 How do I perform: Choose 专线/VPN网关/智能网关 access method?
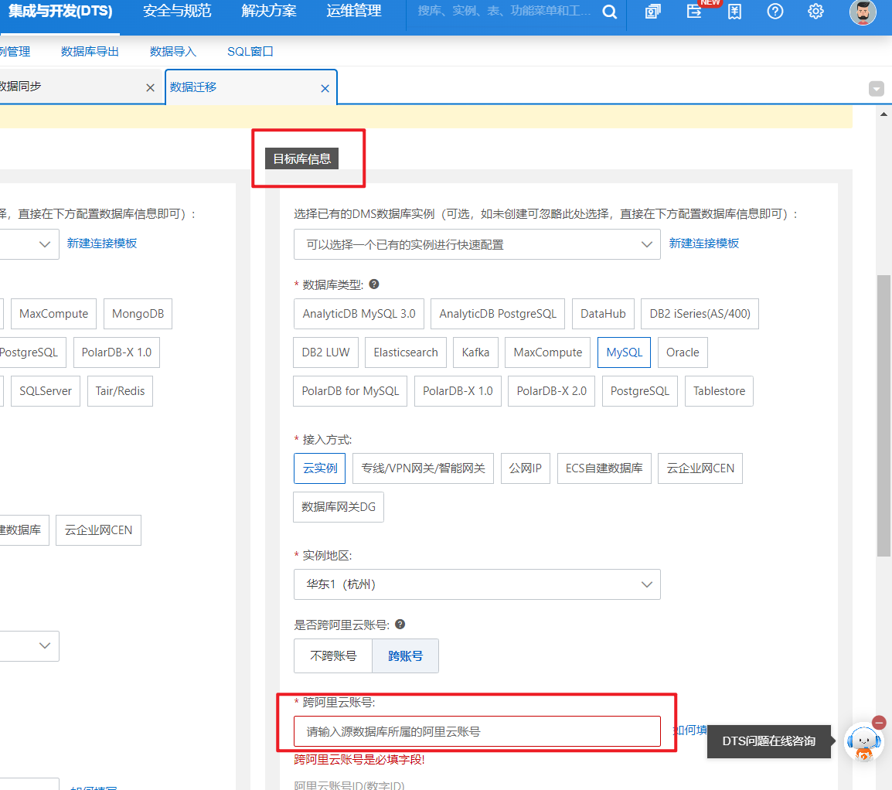pos(424,468)
